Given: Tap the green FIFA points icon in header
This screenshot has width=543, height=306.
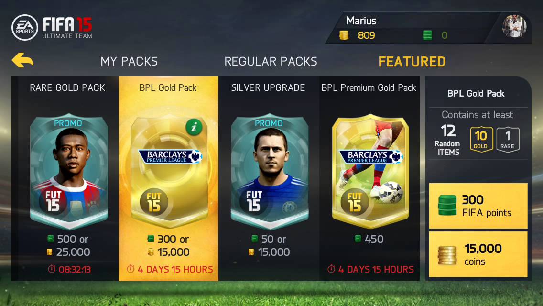Looking at the screenshot, I should point(427,35).
